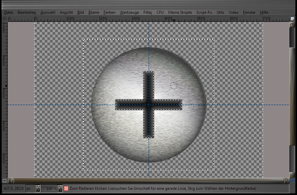Click the horizontal scrollbar left arrow
Screen dimensions: 297x195
pos(11,180)
